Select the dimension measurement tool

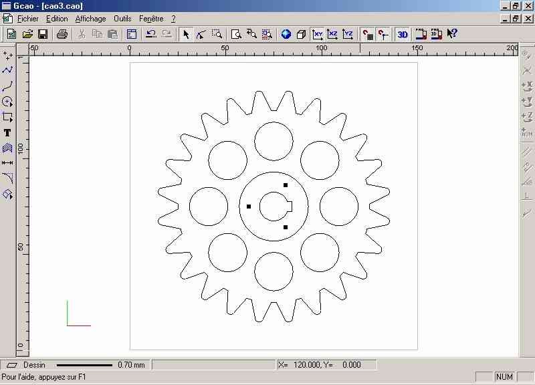click(7, 163)
